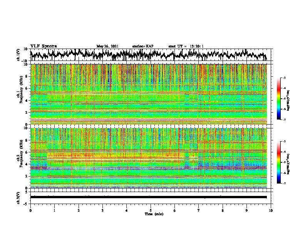Click time axis tick label "5"
The height and width of the screenshot is (236, 305).
151,211
